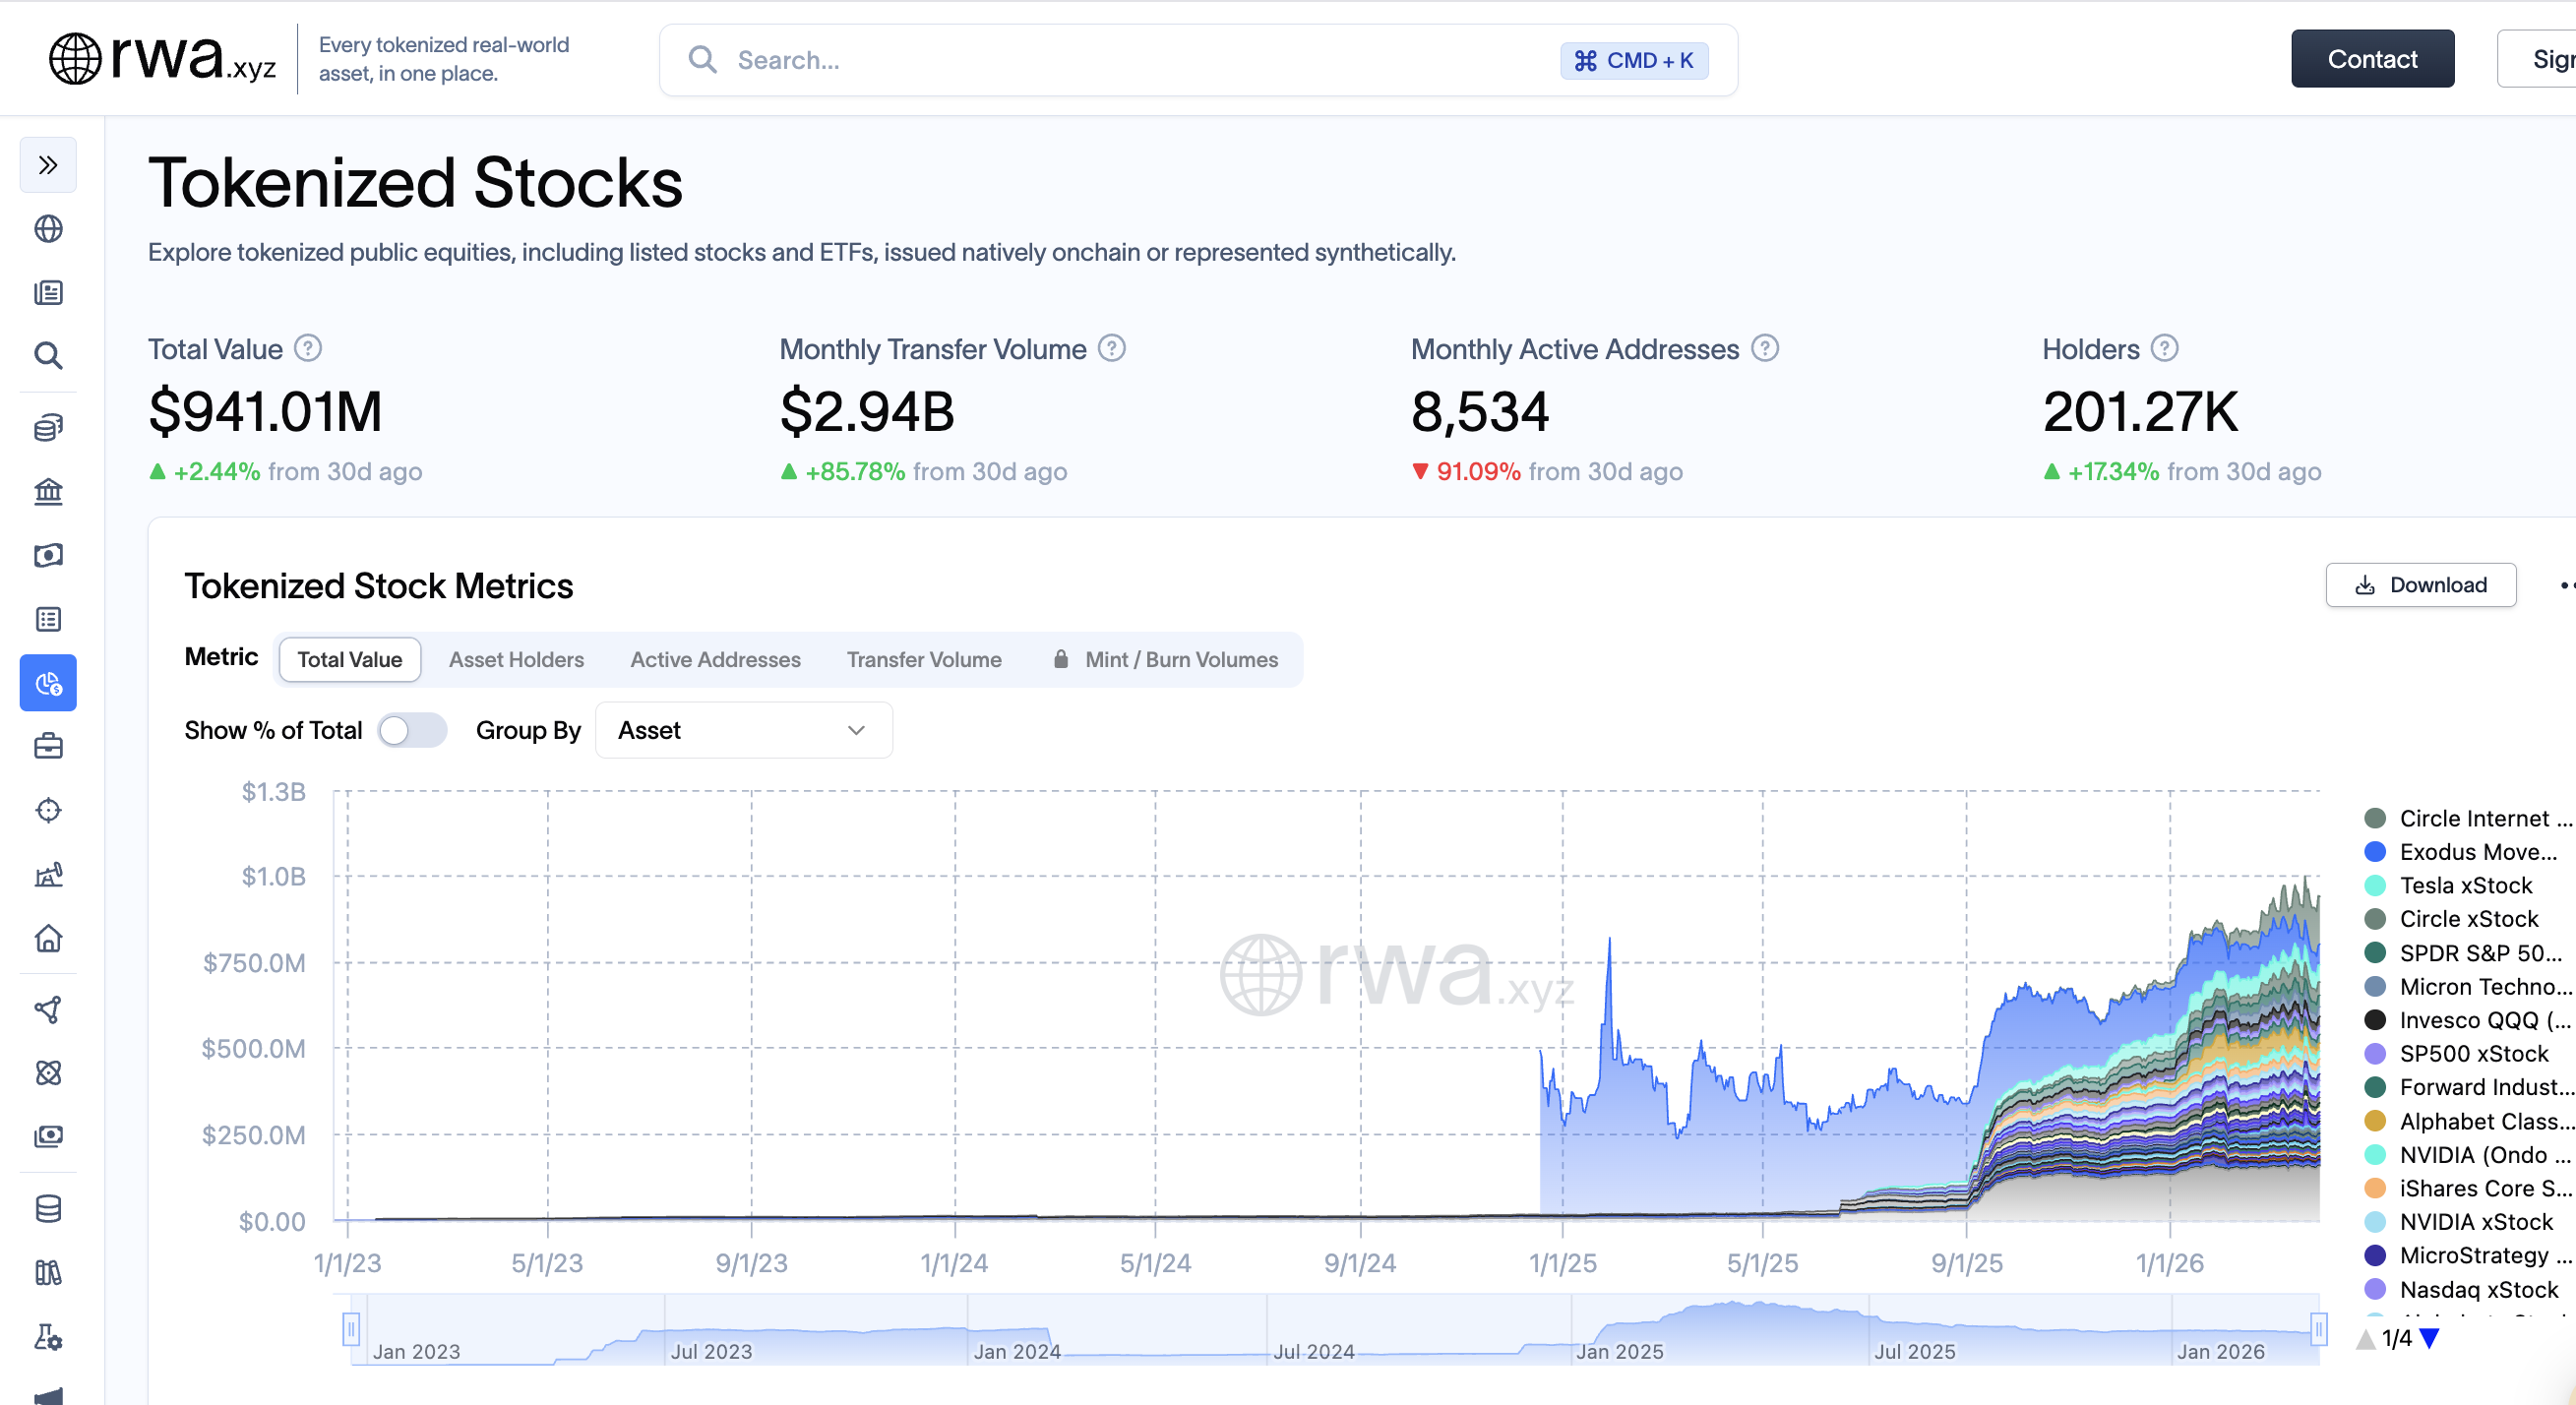Download the Tokenized Stock Metrics chart data
Image resolution: width=2576 pixels, height=1405 pixels.
click(x=2420, y=585)
